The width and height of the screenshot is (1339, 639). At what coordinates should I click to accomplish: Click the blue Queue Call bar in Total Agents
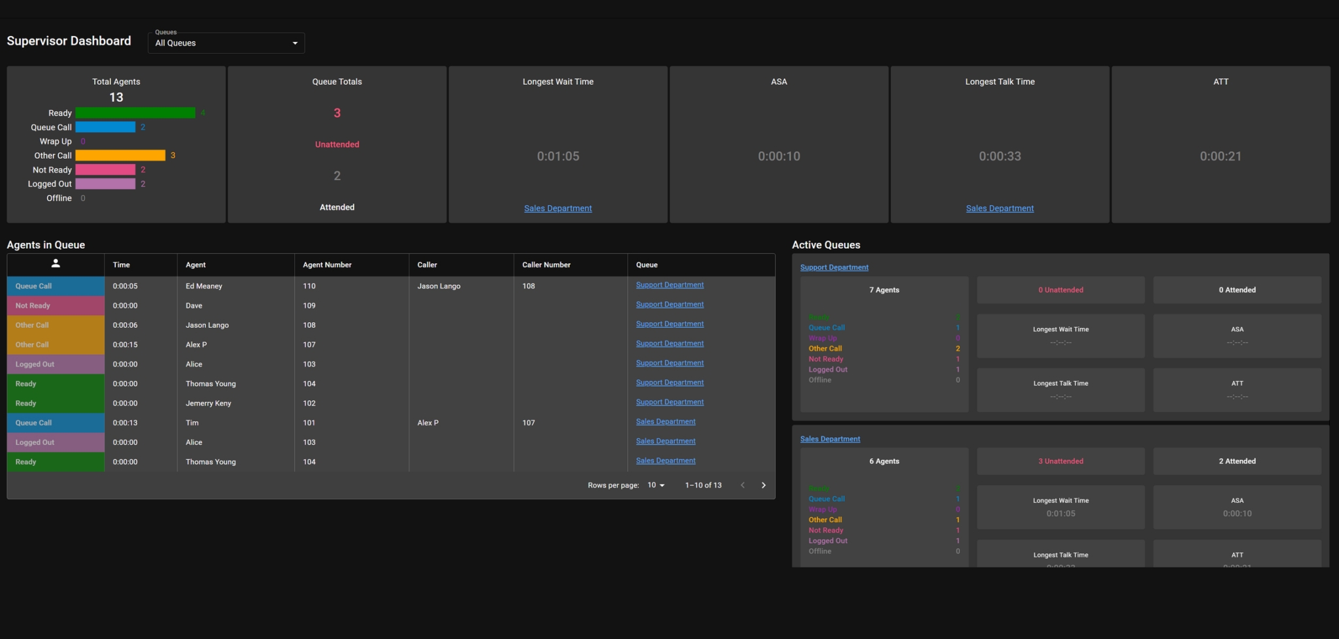click(105, 127)
